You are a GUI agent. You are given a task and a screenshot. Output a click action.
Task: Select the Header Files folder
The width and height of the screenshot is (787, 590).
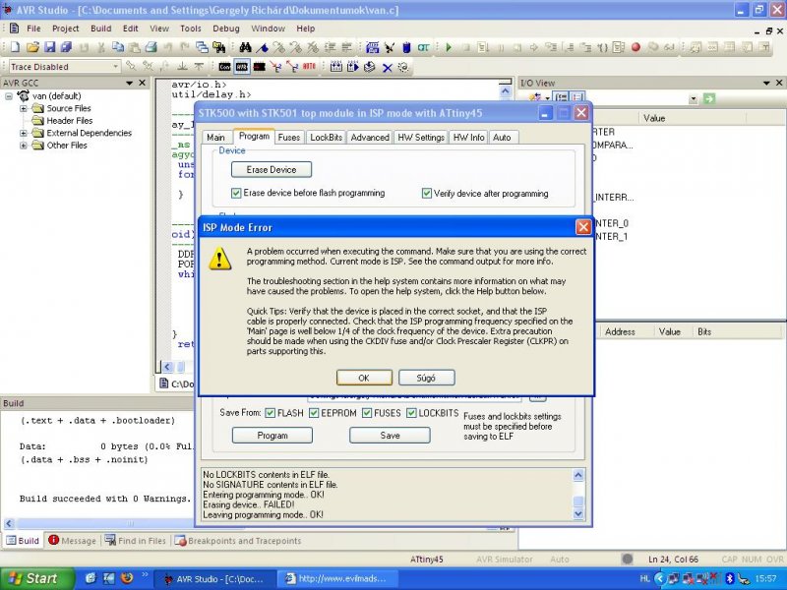pyautogui.click(x=63, y=121)
